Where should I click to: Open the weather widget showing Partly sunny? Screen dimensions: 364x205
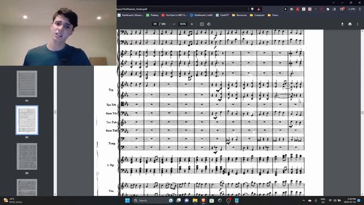[13, 200]
